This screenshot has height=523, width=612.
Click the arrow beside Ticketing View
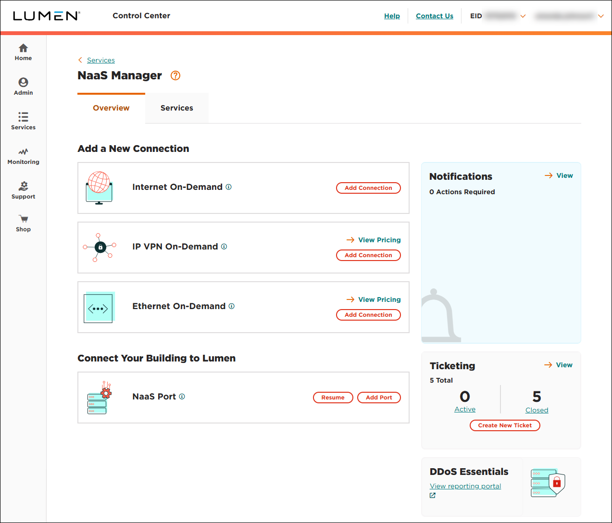click(x=548, y=365)
